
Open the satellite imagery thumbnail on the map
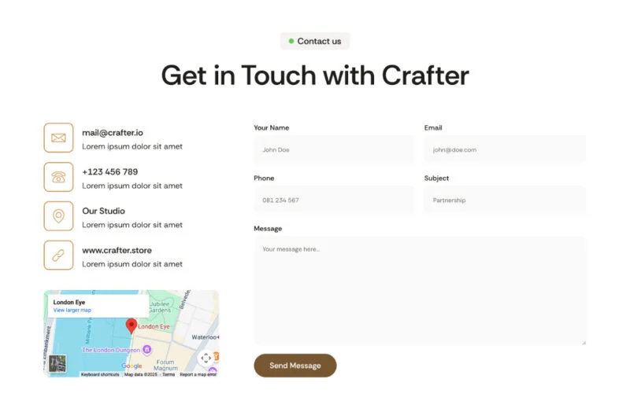click(x=57, y=364)
